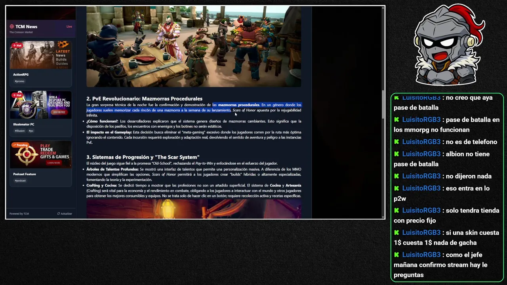Image resolution: width=507 pixels, height=285 pixels.
Task: Open the ActionRPG card thumbnail
Action: click(x=41, y=55)
